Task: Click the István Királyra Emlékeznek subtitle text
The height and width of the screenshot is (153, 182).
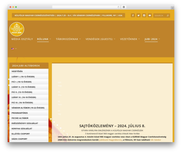Action: (x=112, y=131)
